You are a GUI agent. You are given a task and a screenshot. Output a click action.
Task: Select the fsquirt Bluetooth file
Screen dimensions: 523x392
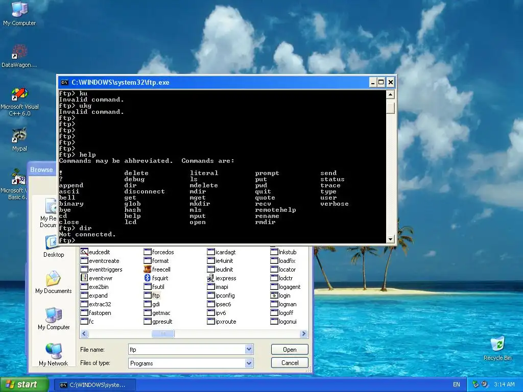(156, 278)
